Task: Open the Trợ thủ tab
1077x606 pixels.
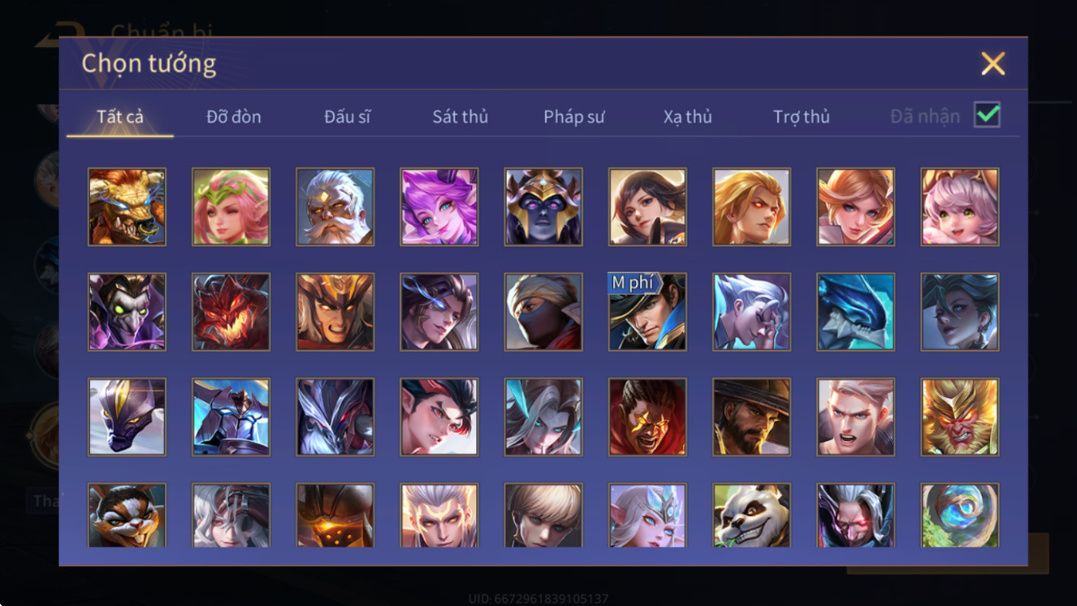Action: click(802, 117)
